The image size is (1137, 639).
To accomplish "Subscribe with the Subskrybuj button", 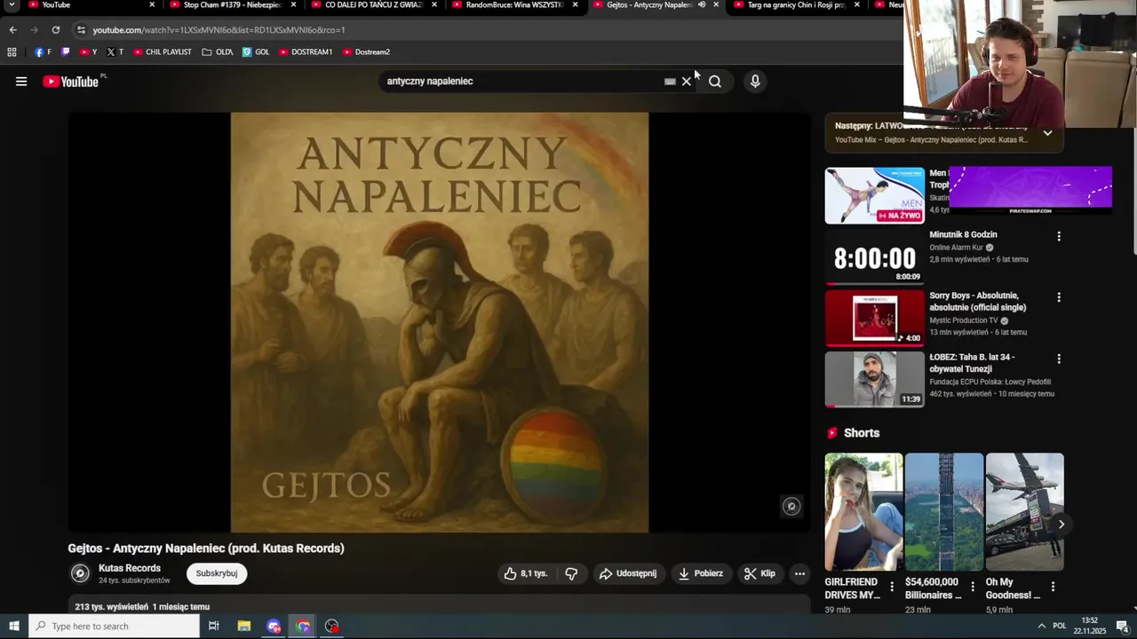I will click(x=217, y=573).
